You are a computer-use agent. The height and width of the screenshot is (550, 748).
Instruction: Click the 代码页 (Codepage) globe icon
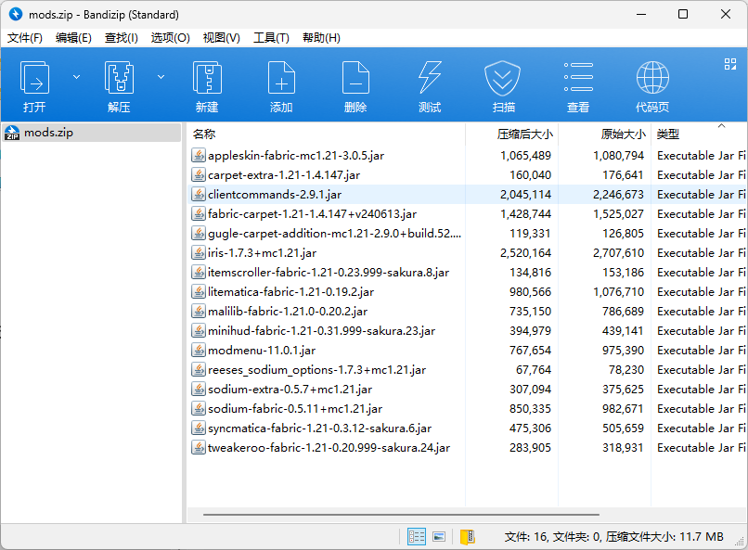point(652,77)
